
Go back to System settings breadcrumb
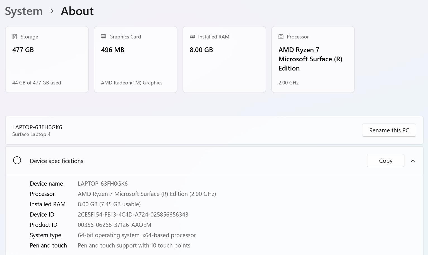[x=24, y=11]
